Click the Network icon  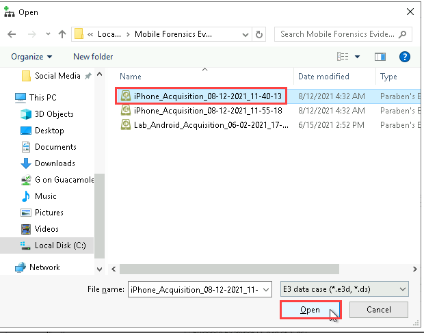pos(21,267)
